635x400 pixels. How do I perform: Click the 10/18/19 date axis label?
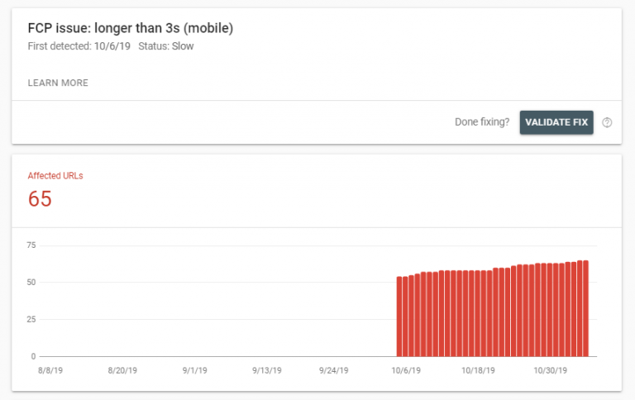pyautogui.click(x=477, y=370)
